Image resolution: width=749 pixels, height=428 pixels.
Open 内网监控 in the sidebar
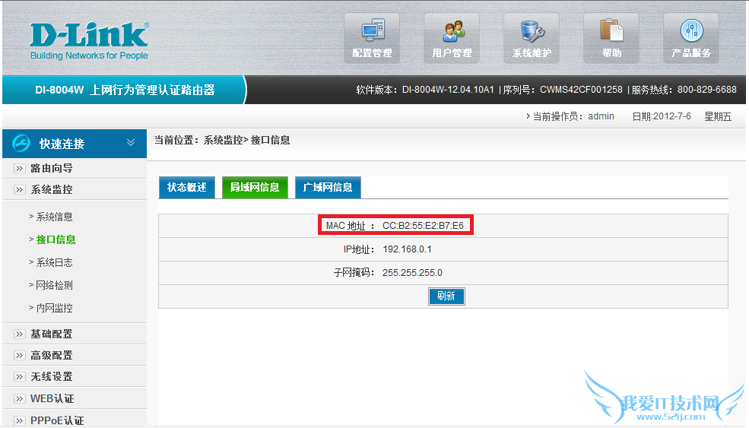point(54,308)
